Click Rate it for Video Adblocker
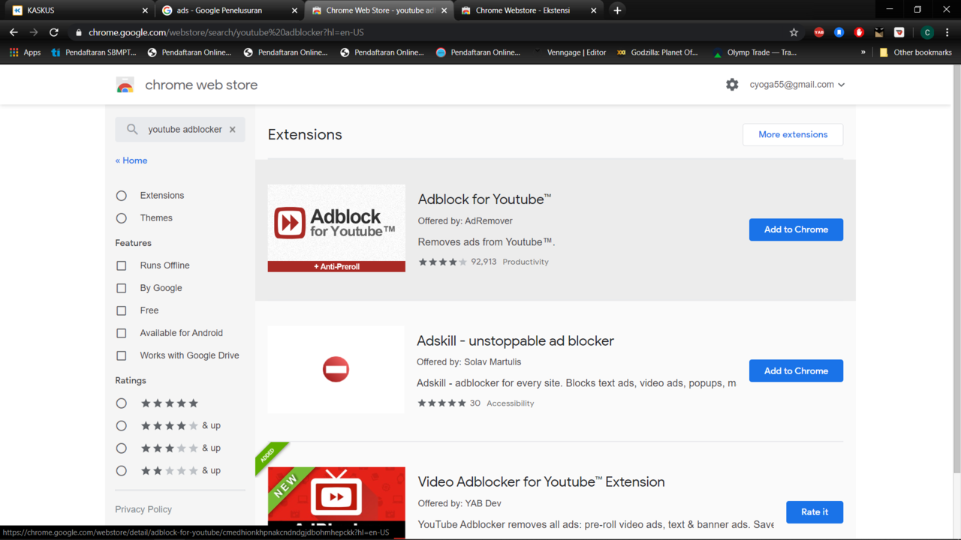The height and width of the screenshot is (540, 961). point(815,512)
